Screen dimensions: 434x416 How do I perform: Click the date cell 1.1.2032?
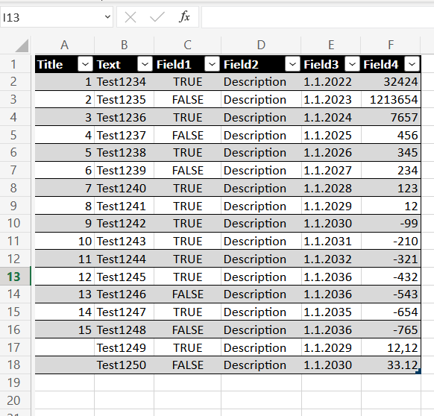click(331, 259)
